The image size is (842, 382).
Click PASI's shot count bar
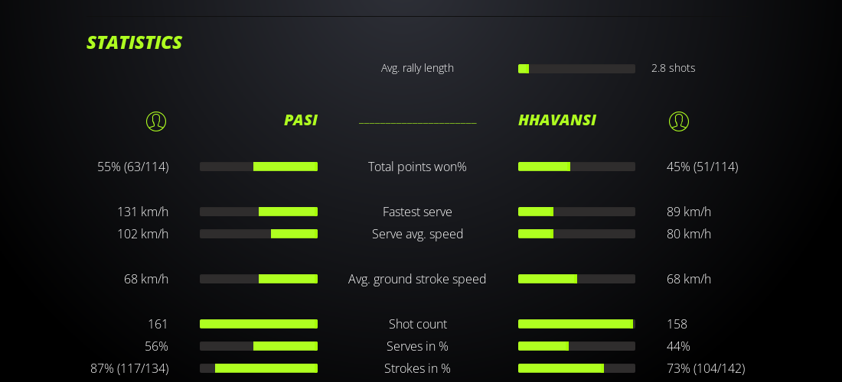(259, 324)
